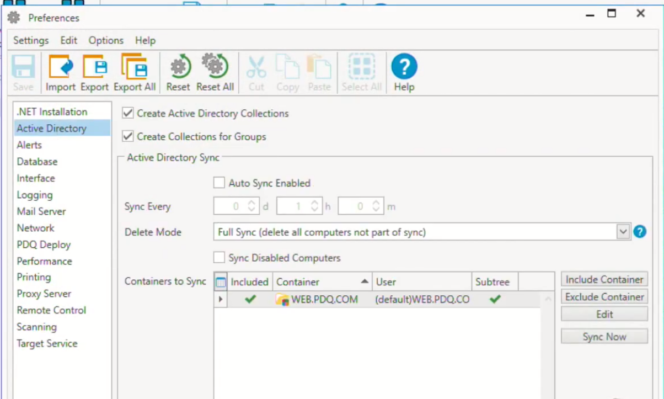This screenshot has height=399, width=664.
Task: Click the Save toolbar icon
Action: [x=23, y=67]
